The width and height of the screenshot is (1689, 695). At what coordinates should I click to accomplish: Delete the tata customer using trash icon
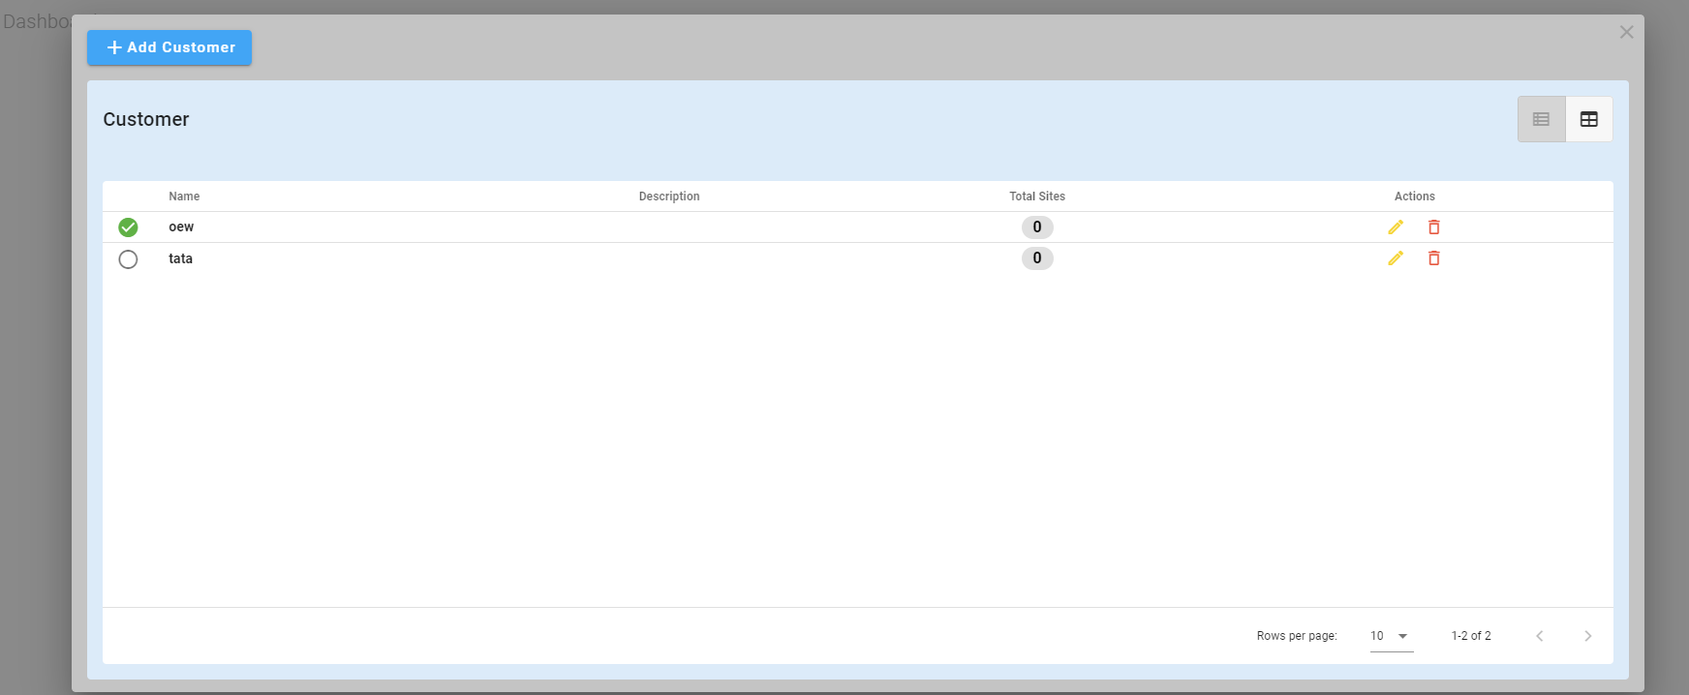1433,258
